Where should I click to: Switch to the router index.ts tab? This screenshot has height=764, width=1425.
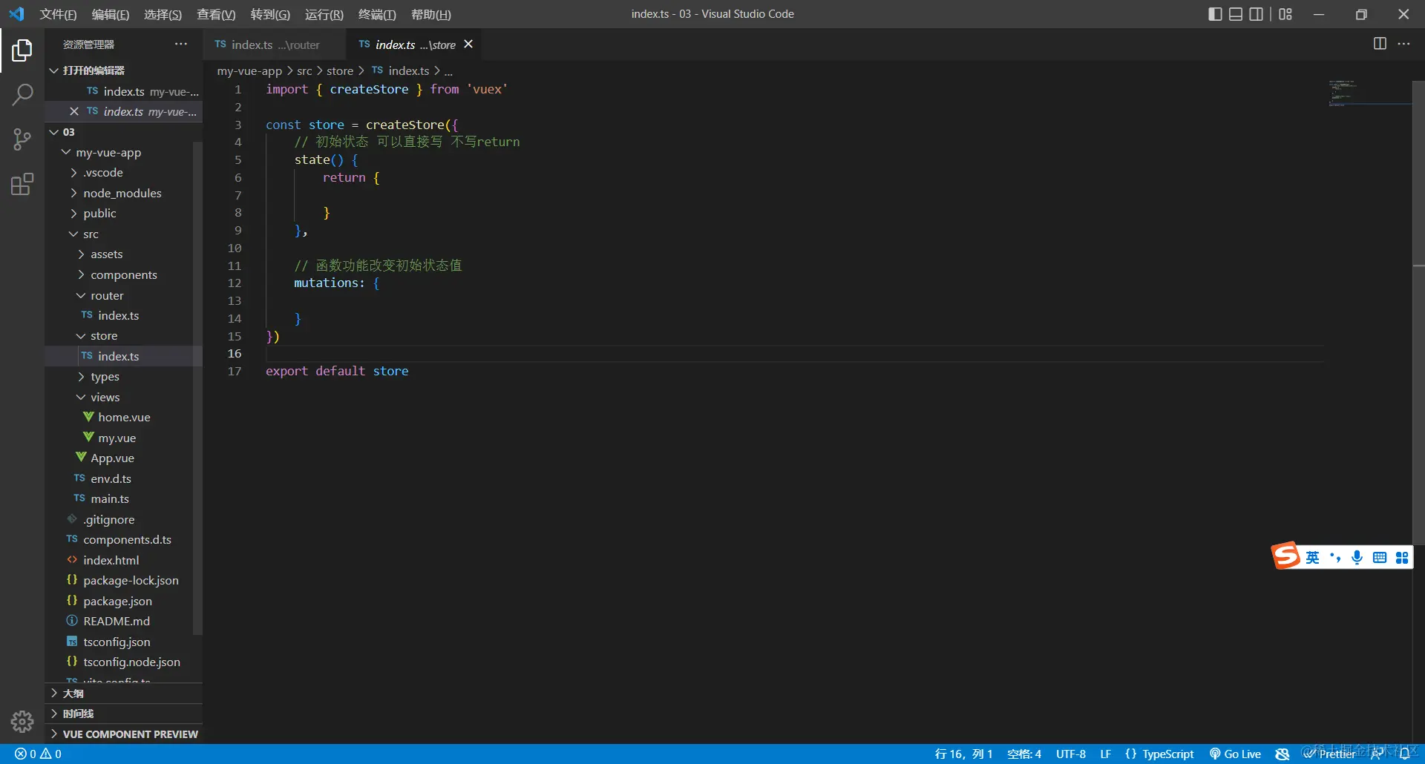pyautogui.click(x=274, y=45)
